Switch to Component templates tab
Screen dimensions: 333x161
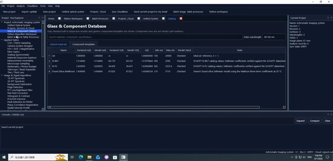pos(84,44)
